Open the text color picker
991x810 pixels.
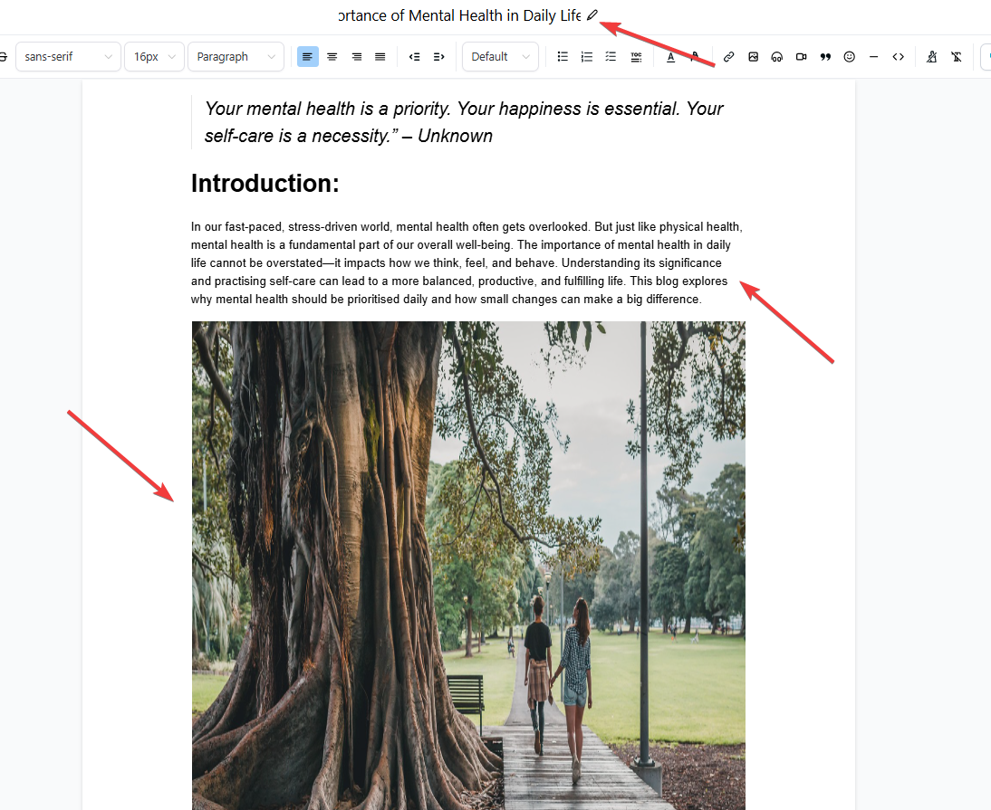point(670,57)
